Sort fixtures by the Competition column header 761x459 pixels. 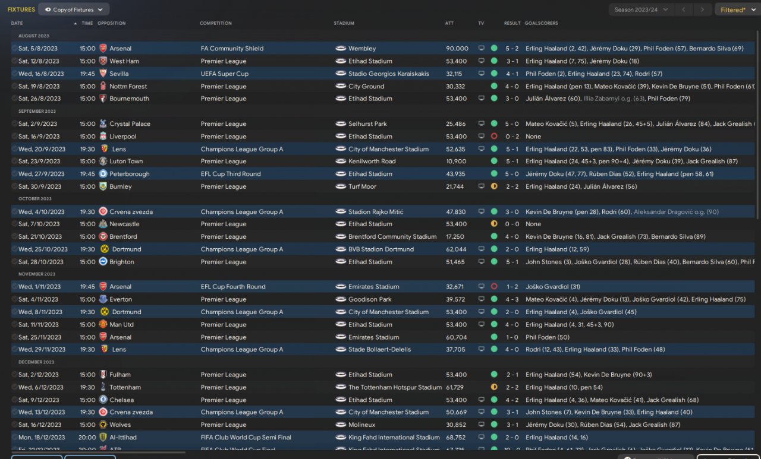pos(216,24)
